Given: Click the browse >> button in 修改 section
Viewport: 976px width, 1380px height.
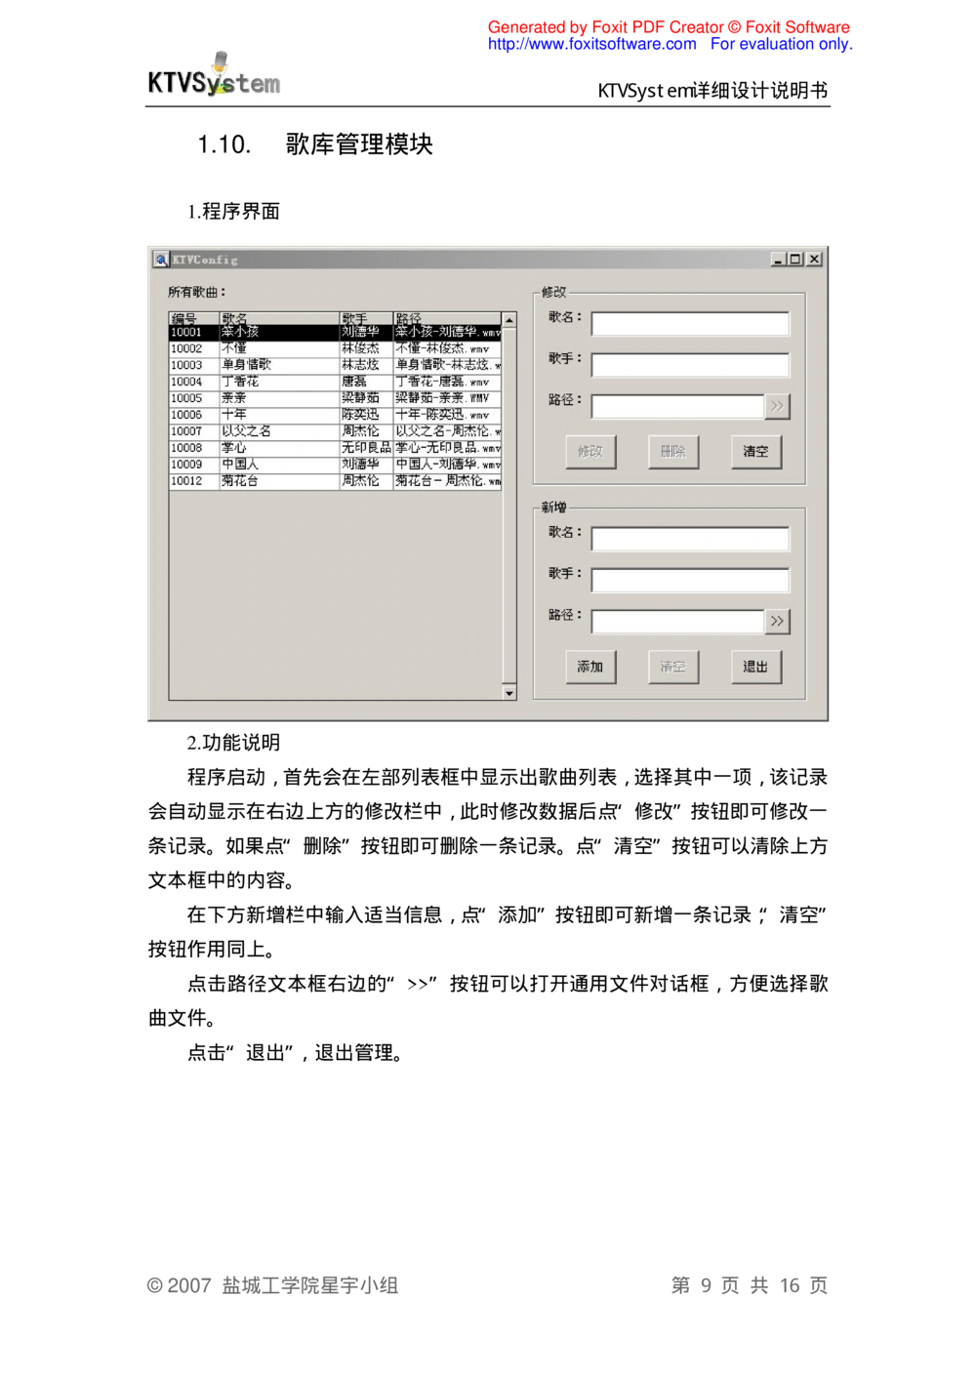Looking at the screenshot, I should click(x=777, y=406).
